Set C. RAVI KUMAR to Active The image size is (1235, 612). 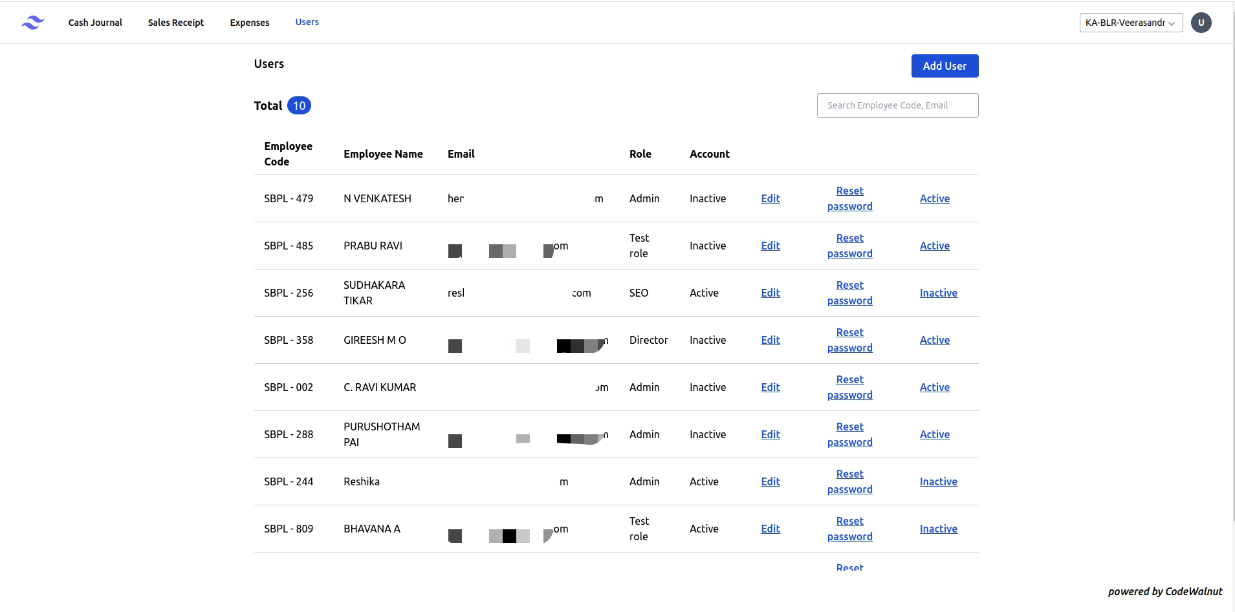click(935, 387)
